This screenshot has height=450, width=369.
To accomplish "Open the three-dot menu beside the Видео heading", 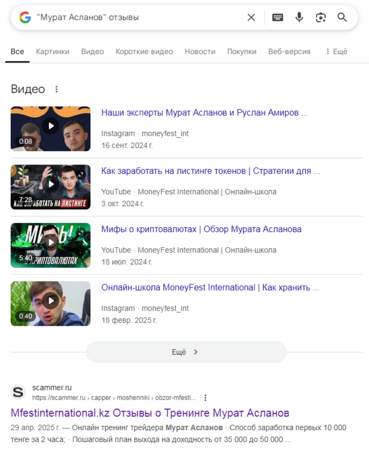I will point(57,89).
